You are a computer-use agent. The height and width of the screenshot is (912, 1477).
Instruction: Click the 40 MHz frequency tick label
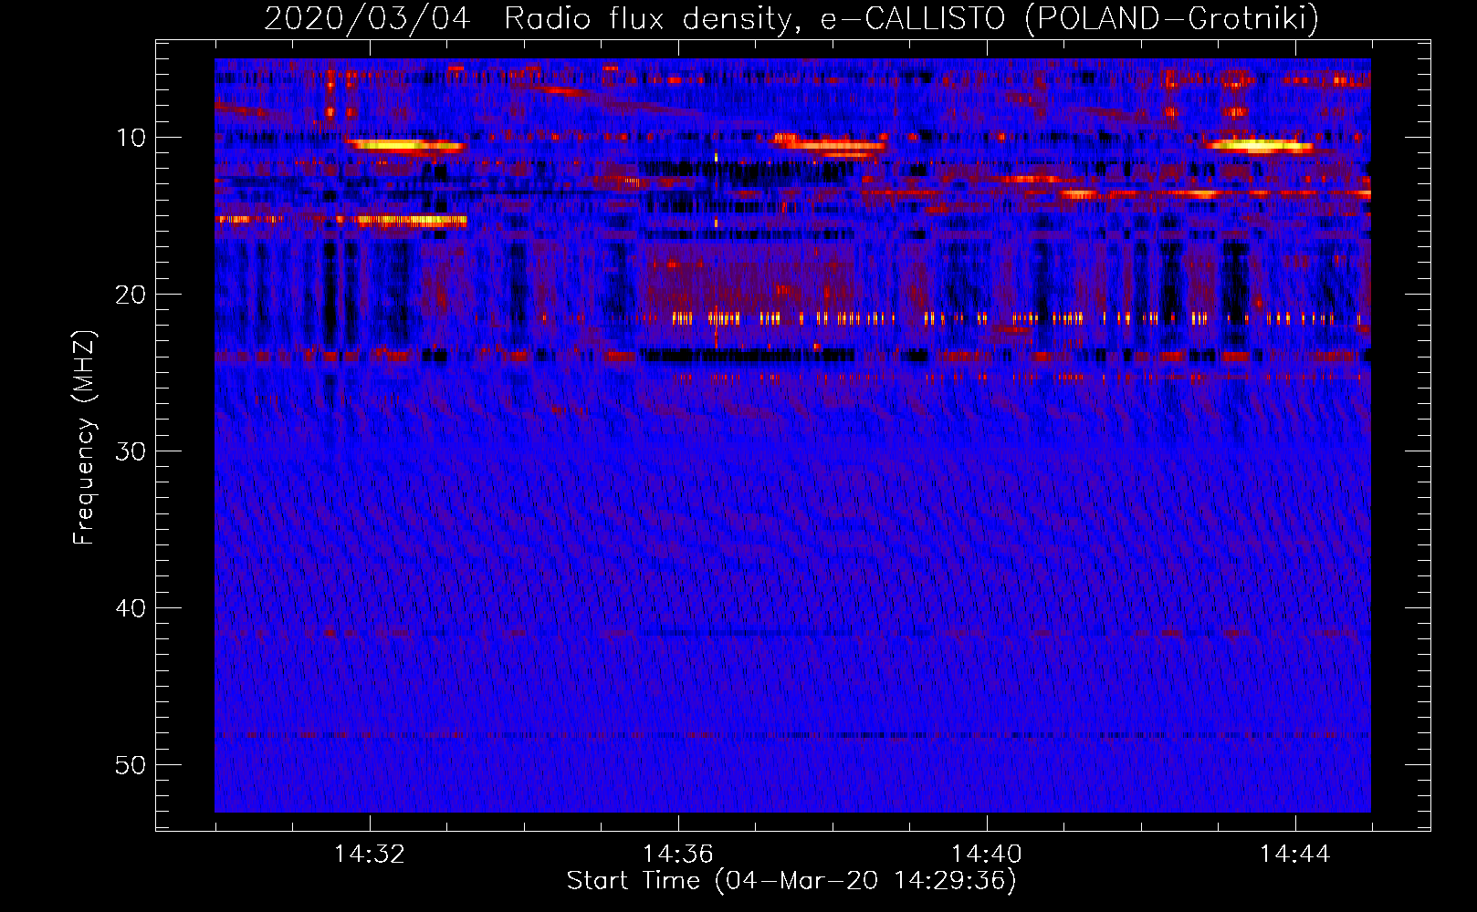point(131,608)
